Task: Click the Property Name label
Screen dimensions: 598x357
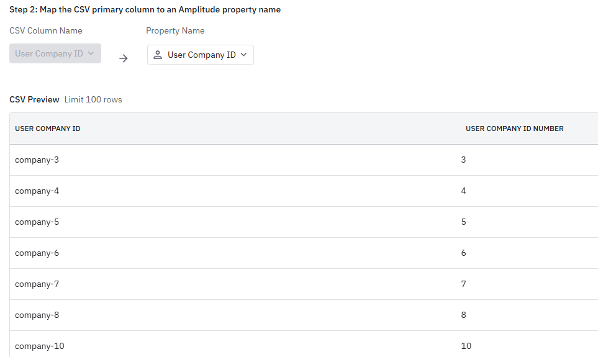Action: (175, 30)
